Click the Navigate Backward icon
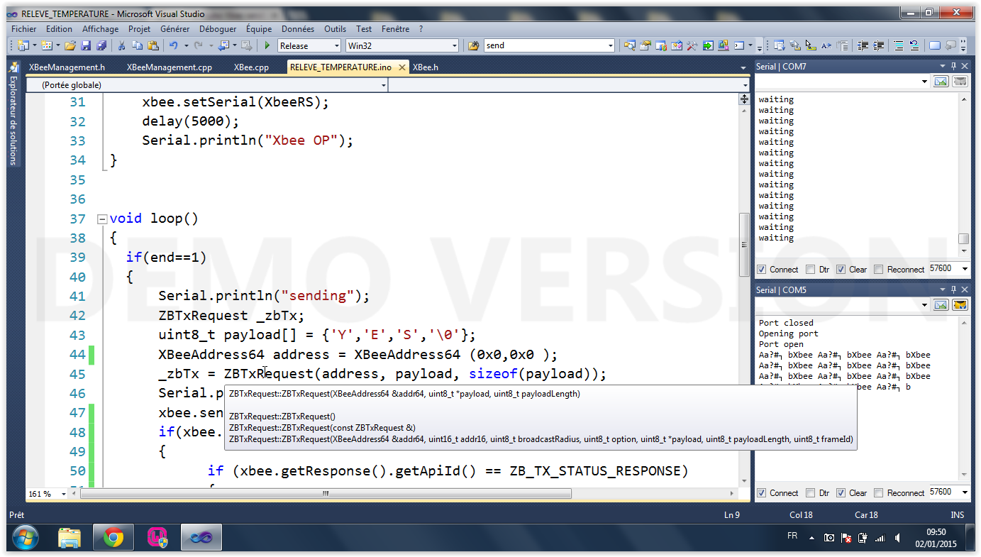 pos(224,45)
